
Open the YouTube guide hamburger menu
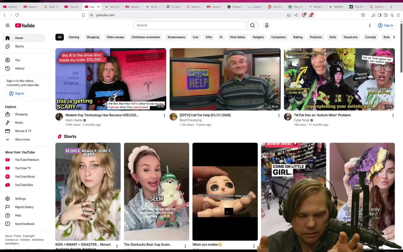coord(7,26)
